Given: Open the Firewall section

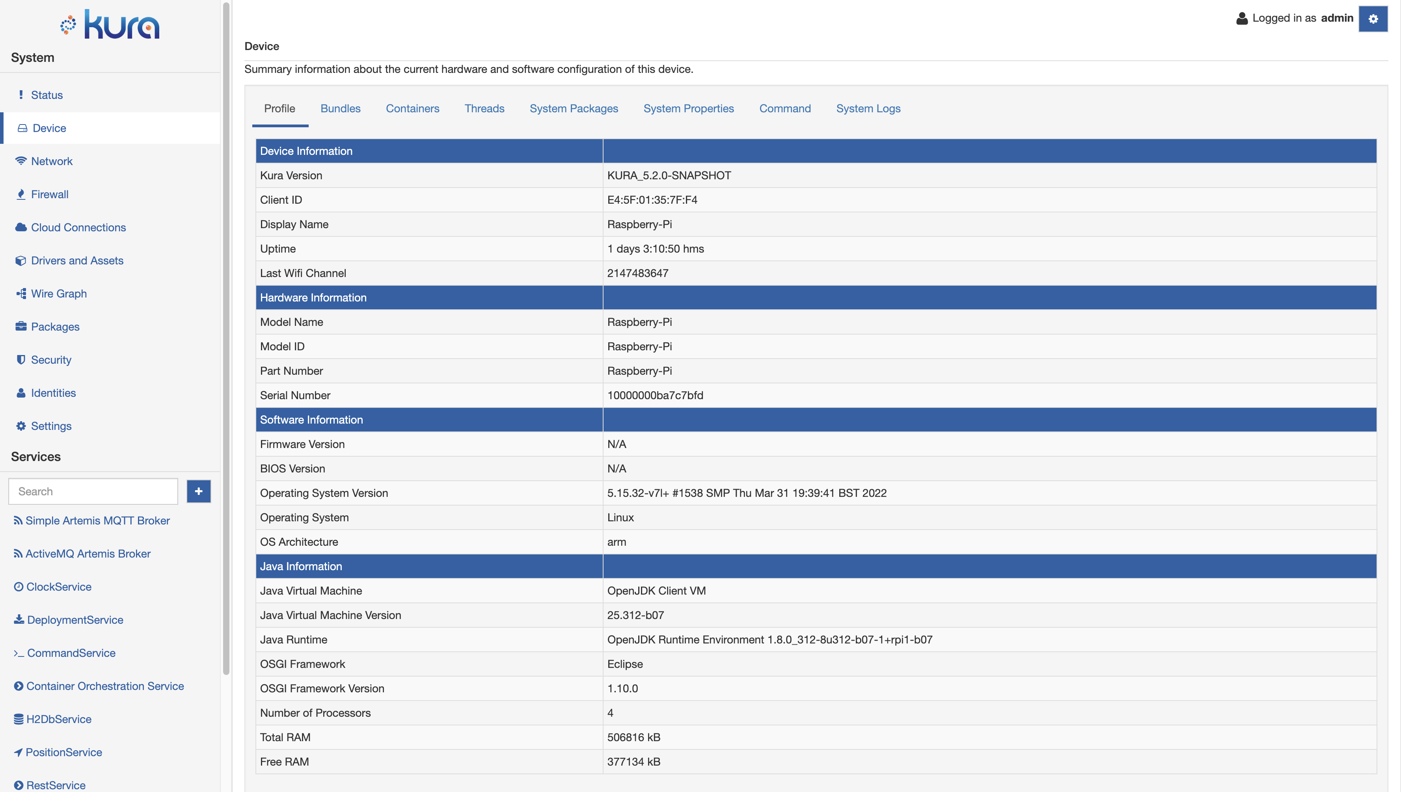Looking at the screenshot, I should 49,193.
